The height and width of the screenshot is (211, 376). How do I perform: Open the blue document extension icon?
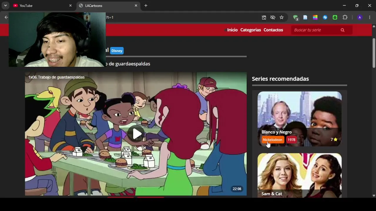pos(305,18)
